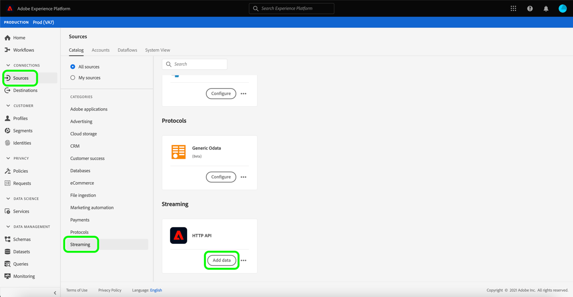Click the notifications bell in the top bar

(x=546, y=8)
